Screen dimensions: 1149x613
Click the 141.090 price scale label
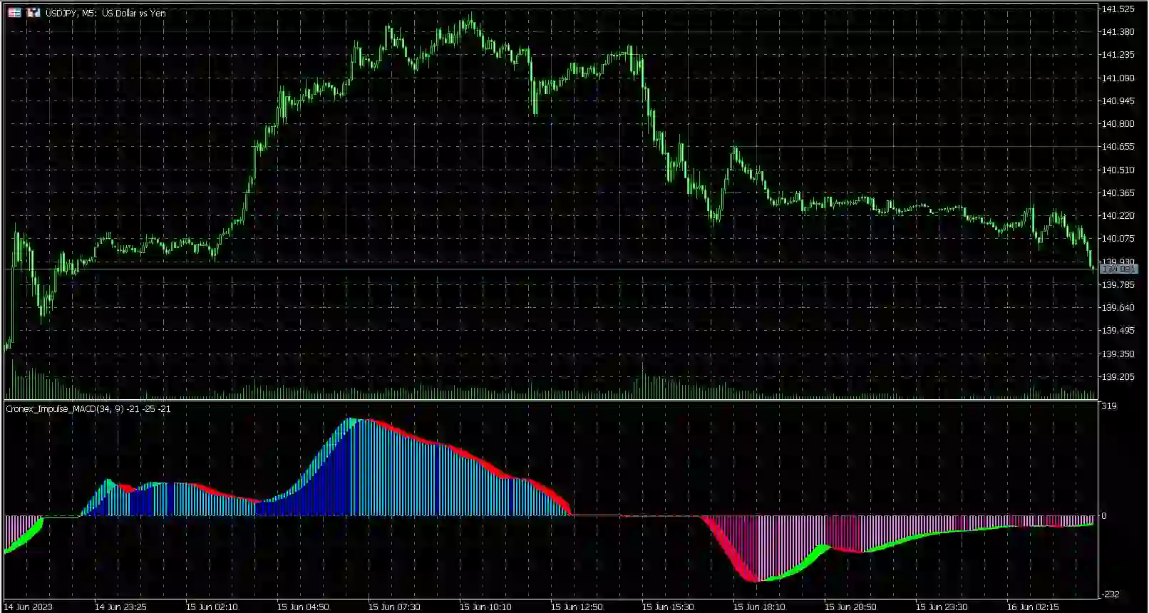click(1118, 78)
